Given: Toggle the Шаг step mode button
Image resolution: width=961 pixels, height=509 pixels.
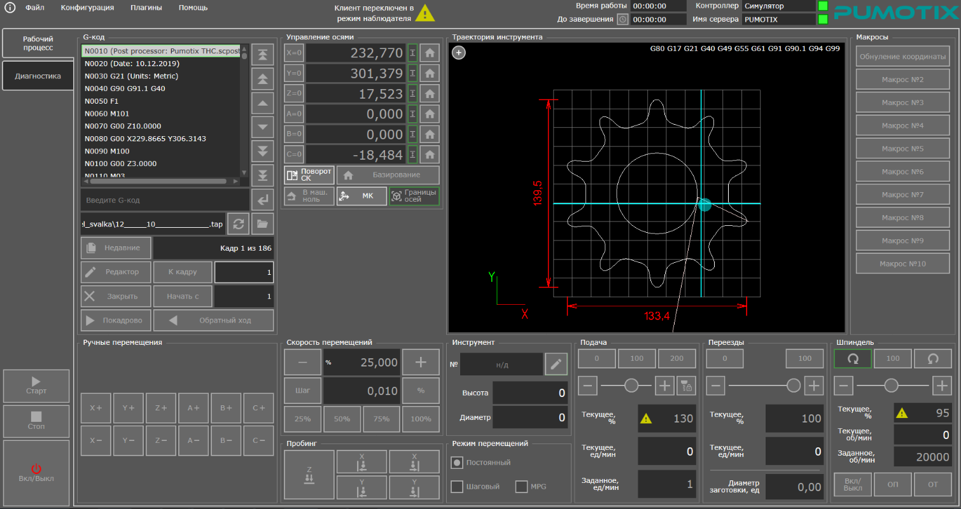Looking at the screenshot, I should [303, 391].
